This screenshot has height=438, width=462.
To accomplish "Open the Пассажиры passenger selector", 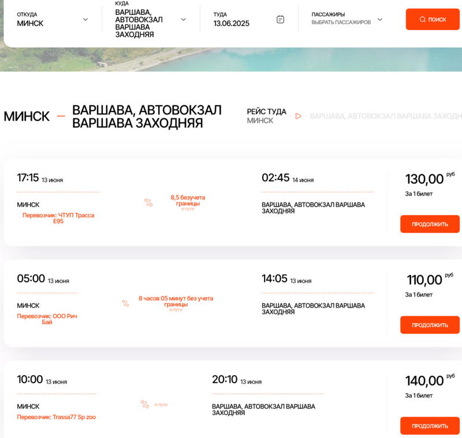I will click(x=379, y=19).
